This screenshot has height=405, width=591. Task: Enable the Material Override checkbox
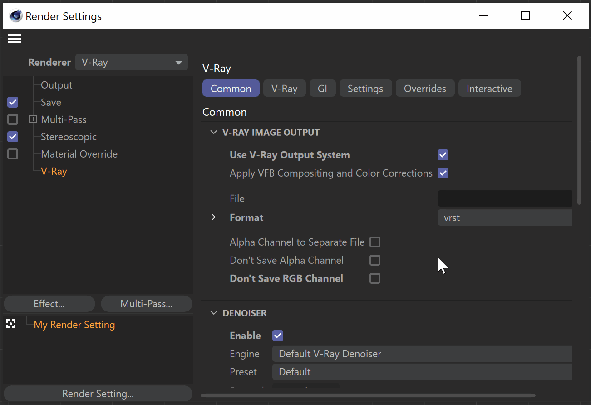click(13, 154)
